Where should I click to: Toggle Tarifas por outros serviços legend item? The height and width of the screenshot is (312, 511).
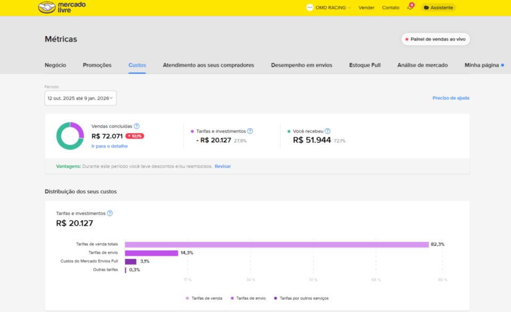(301, 298)
